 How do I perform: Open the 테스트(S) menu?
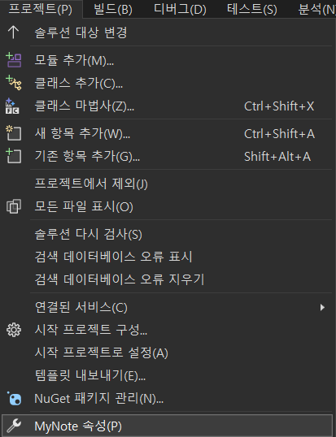coord(252,10)
